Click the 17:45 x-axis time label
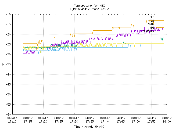172x129 pixels. pyautogui.click(x=121, y=121)
